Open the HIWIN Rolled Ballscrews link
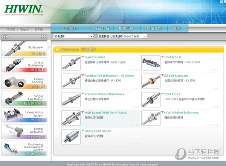The height and width of the screenshot is (166, 226). [x=182, y=113]
